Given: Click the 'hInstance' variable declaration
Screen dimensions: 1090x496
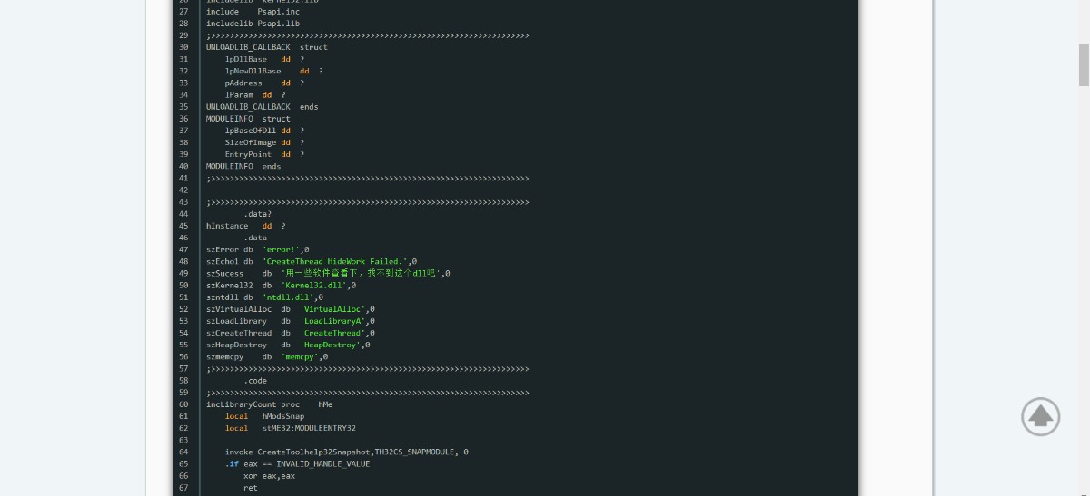Looking at the screenshot, I should coord(227,226).
